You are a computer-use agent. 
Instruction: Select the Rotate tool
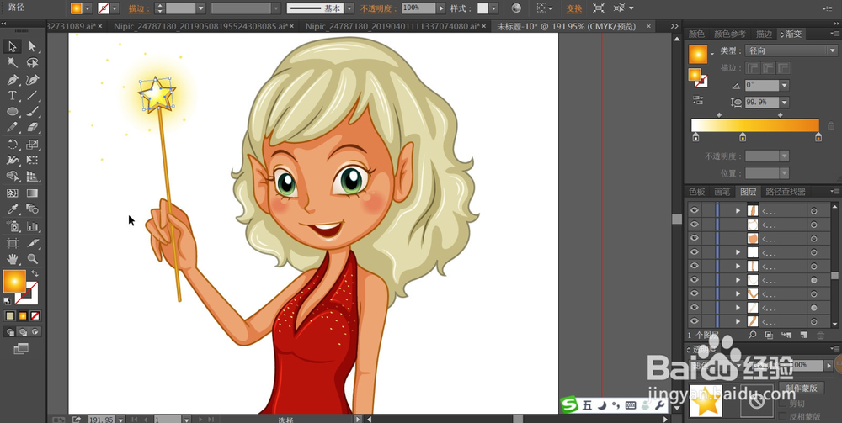coord(13,144)
